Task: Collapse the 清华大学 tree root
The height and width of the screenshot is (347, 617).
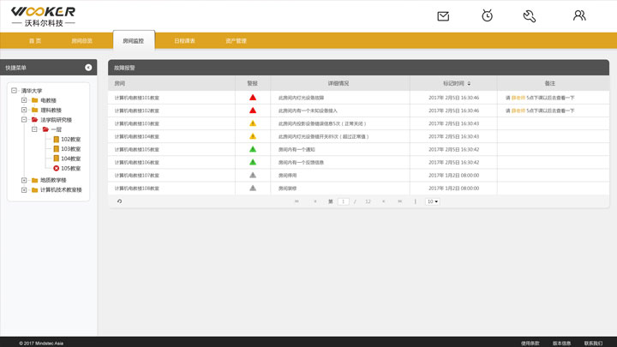Action: click(15, 91)
